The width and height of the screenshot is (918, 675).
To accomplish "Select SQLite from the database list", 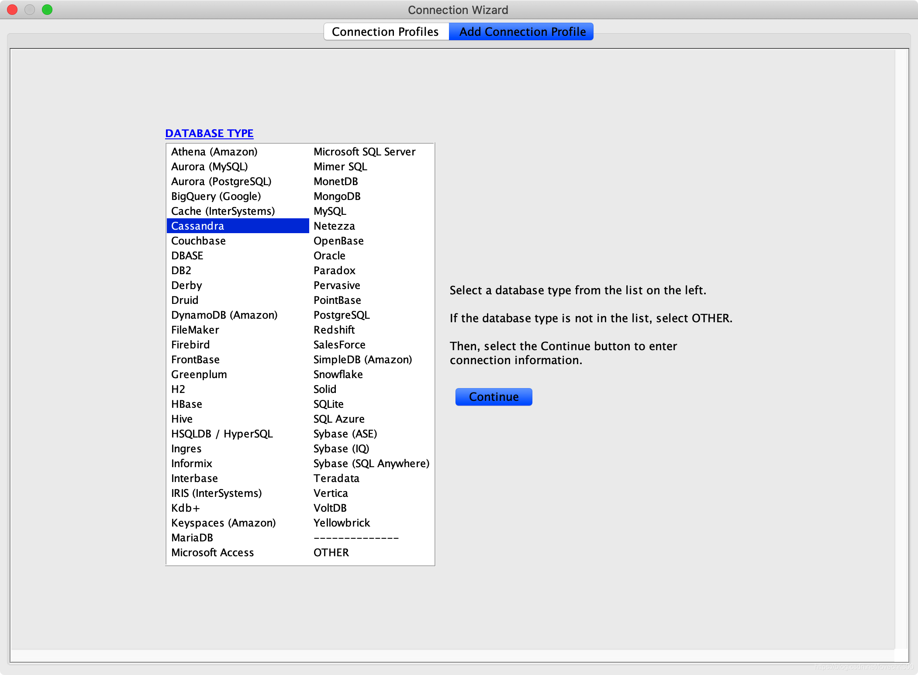I will pos(328,404).
